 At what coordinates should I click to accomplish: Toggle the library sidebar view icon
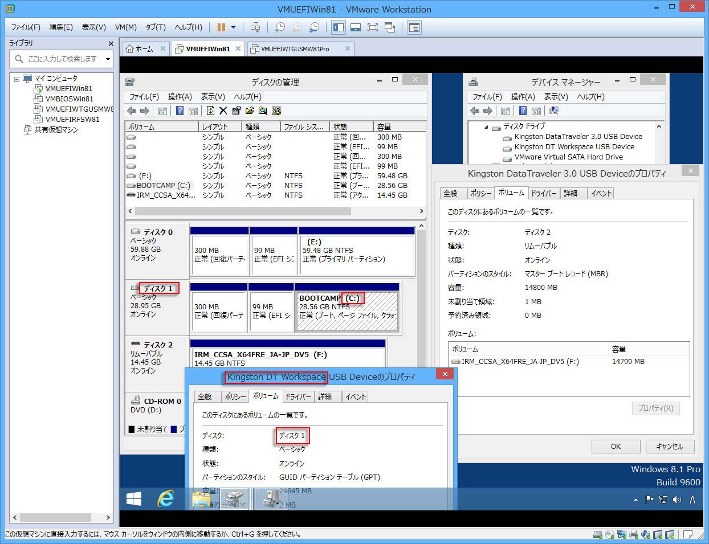(339, 27)
